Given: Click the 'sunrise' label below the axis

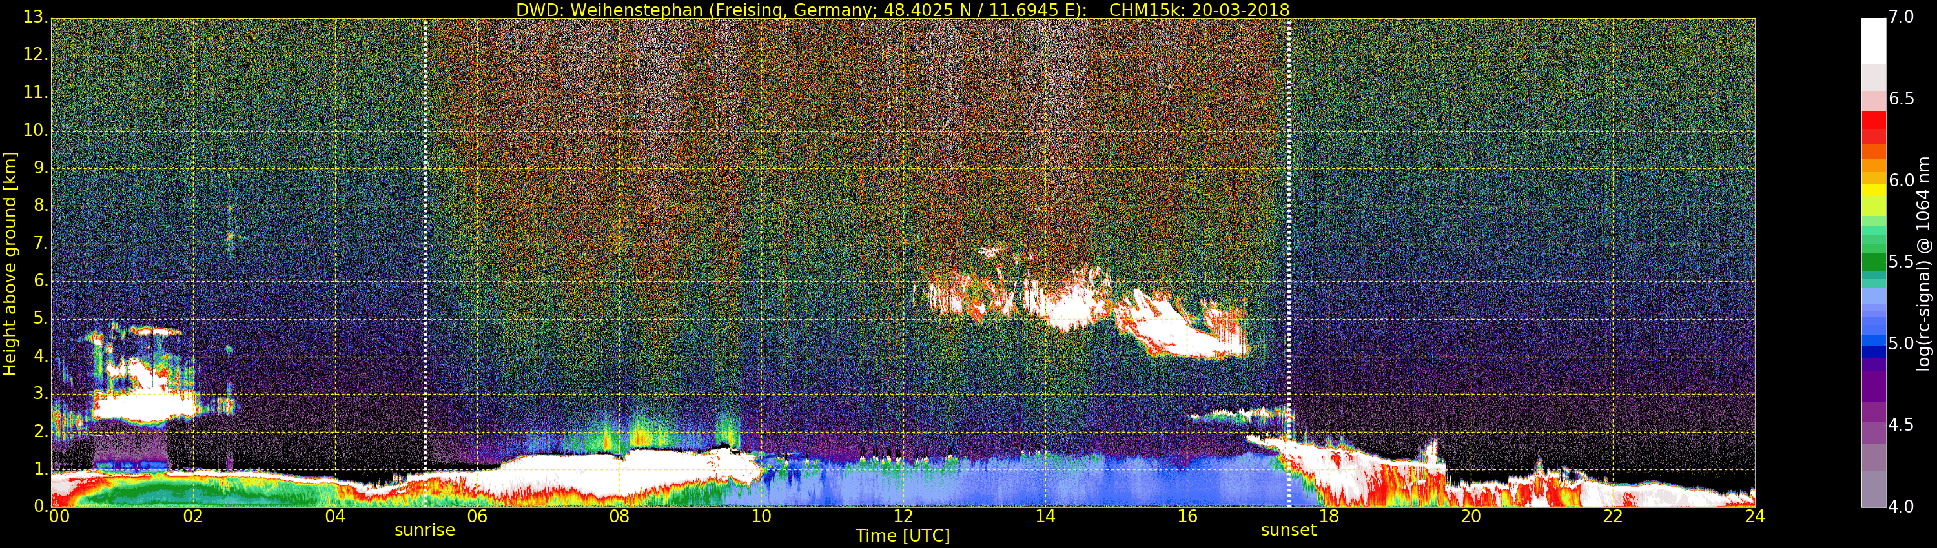Looking at the screenshot, I should [x=425, y=530].
